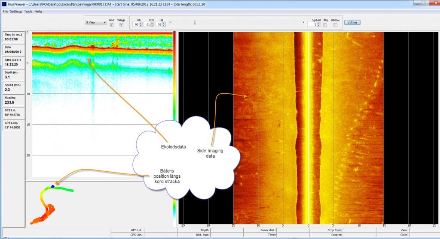The image size is (440, 239).
Task: Open the Settings menu
Action: (x=16, y=11)
